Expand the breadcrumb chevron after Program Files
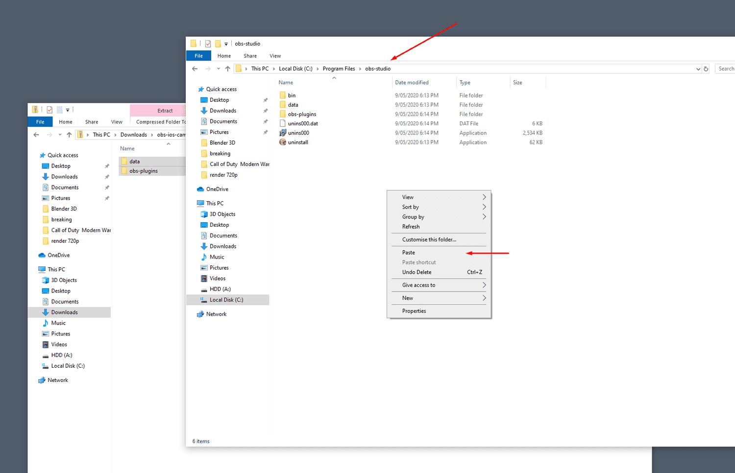735x473 pixels. pyautogui.click(x=360, y=69)
